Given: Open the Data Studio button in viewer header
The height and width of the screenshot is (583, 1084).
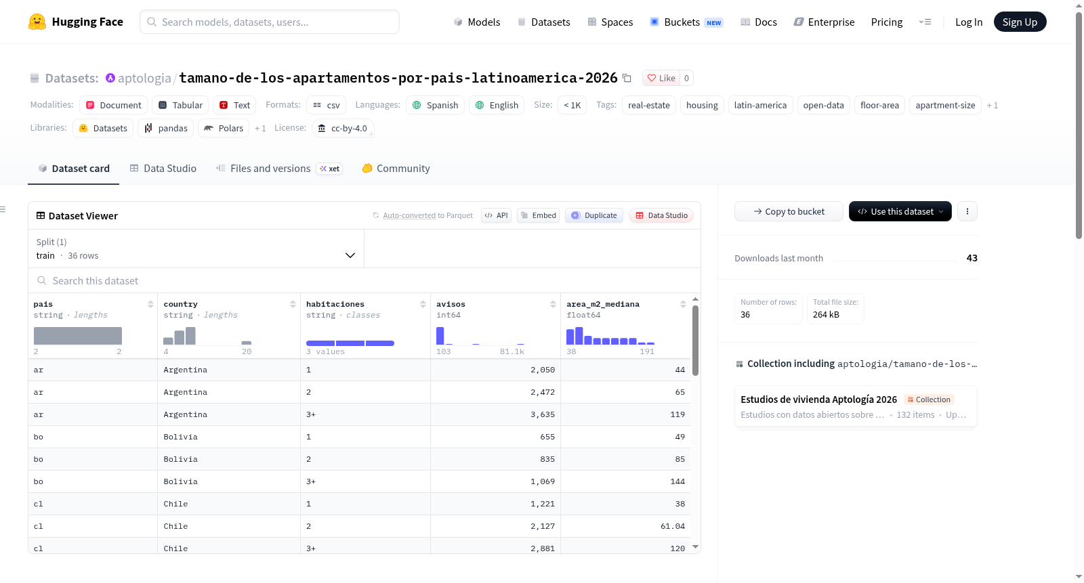Looking at the screenshot, I should 661,215.
